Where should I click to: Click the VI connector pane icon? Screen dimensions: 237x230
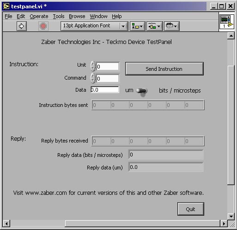click(x=227, y=22)
